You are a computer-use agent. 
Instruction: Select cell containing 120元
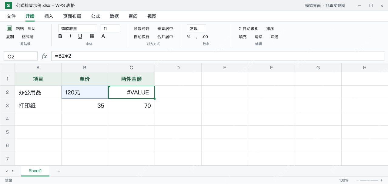[x=85, y=92]
